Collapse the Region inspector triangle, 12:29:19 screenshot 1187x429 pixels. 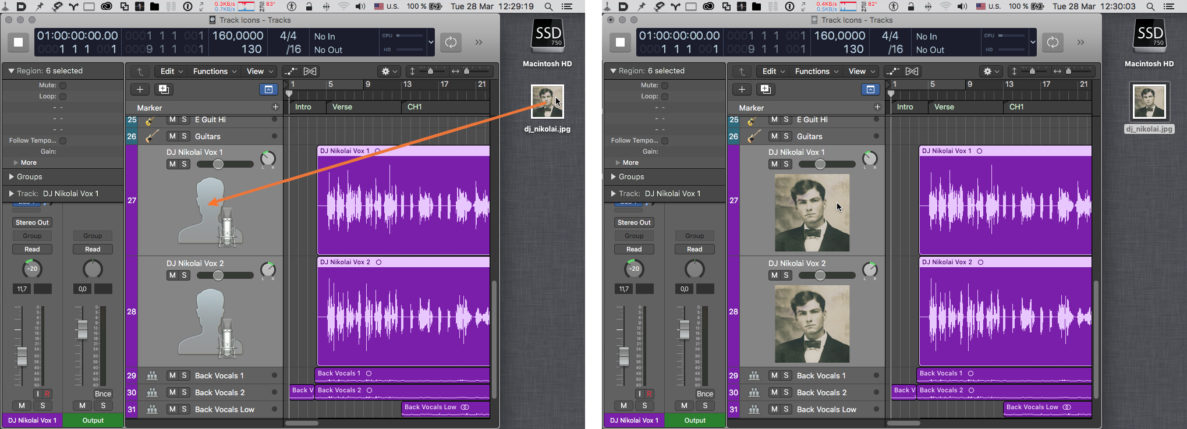[x=11, y=71]
